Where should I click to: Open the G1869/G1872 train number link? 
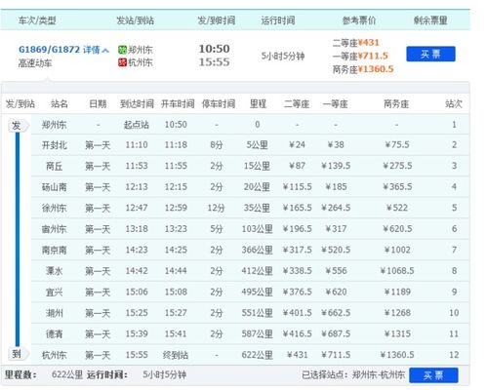point(49,50)
